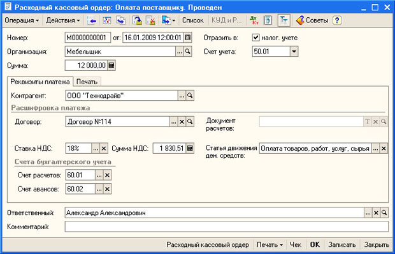Clear the Счет авансов field with X

click(107, 189)
